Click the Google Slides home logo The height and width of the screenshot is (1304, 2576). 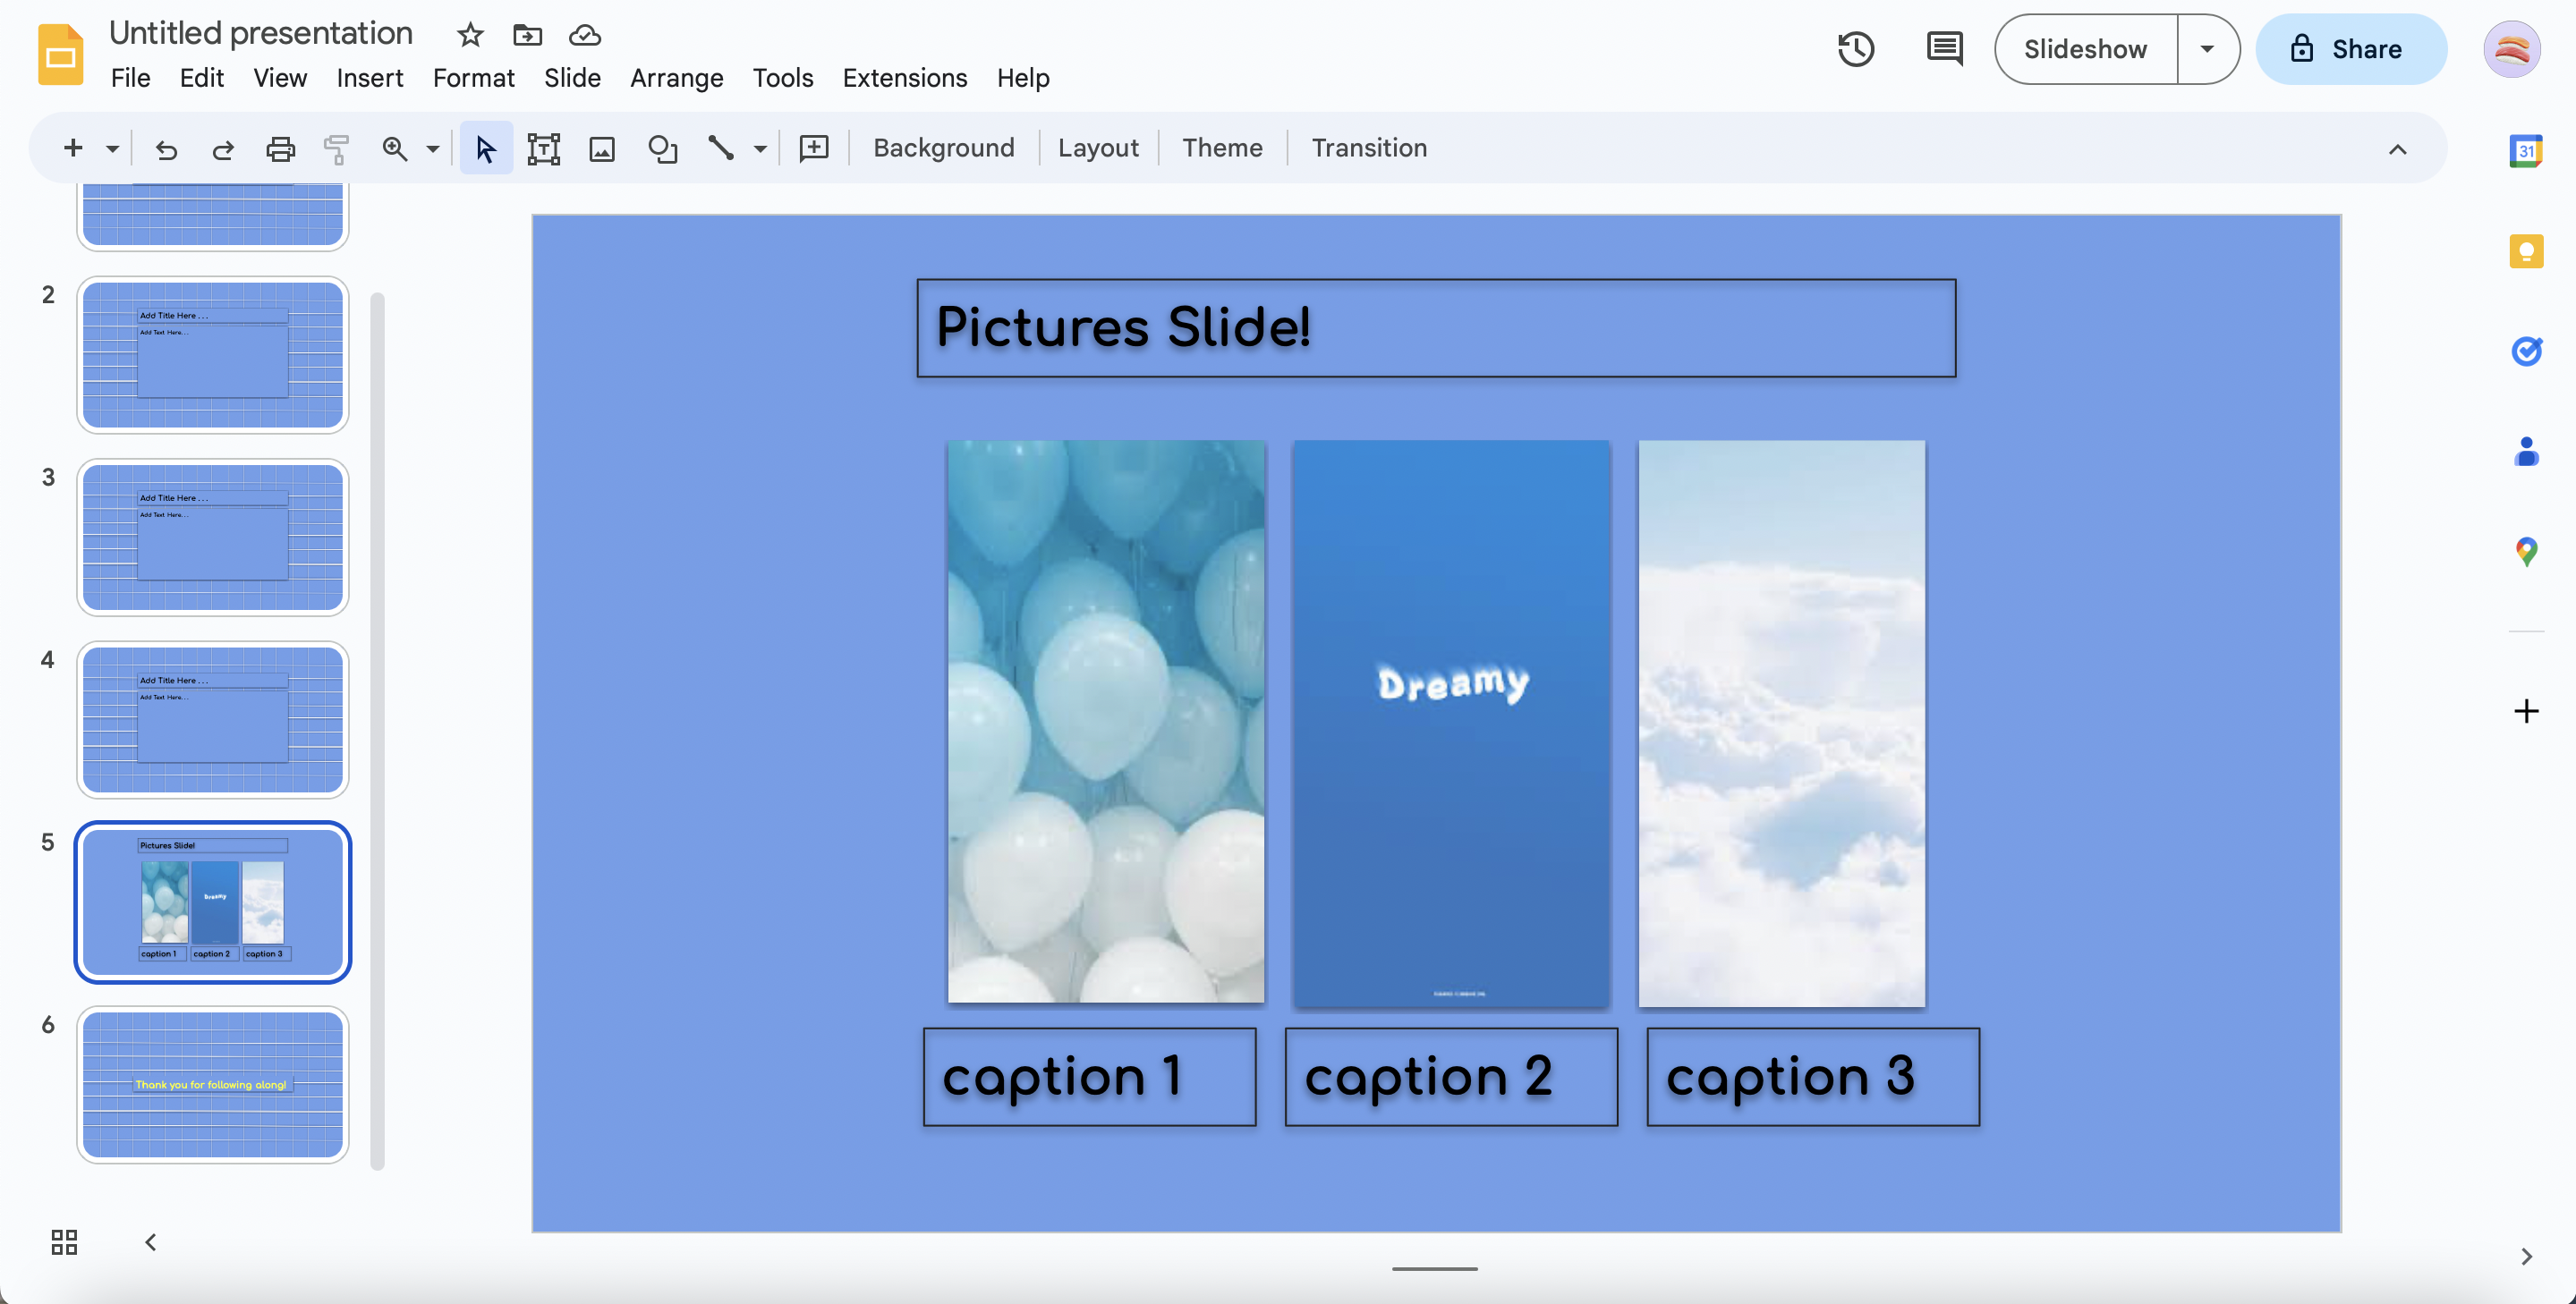pyautogui.click(x=60, y=54)
